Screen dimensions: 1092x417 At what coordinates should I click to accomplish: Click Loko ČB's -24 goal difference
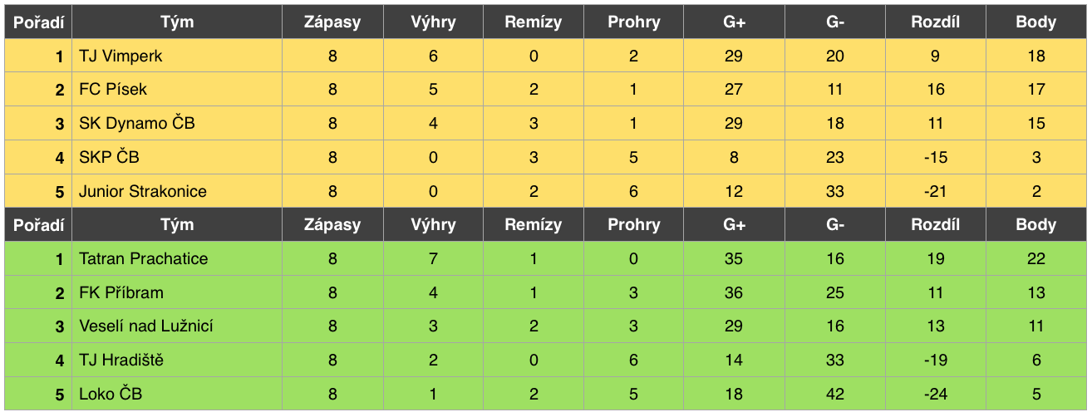[936, 394]
